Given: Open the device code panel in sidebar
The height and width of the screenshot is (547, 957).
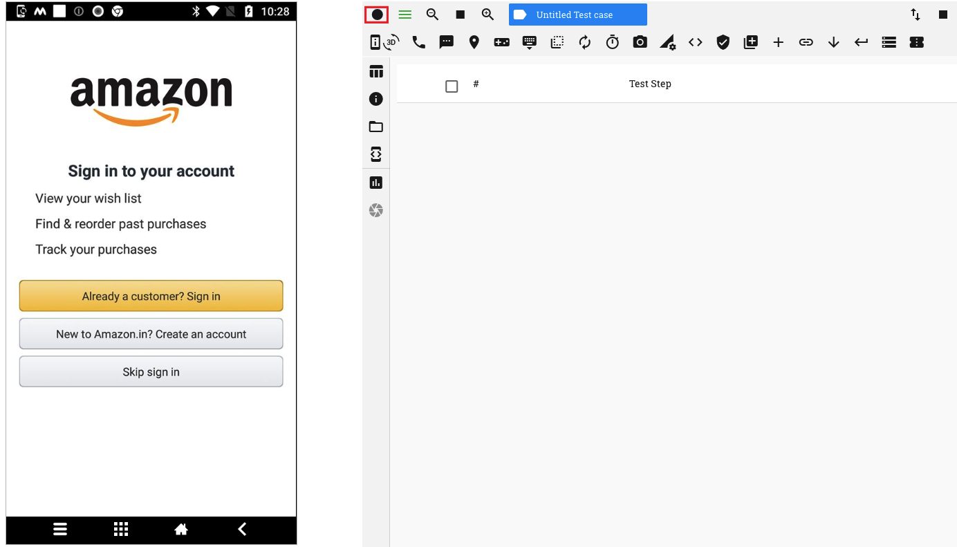Looking at the screenshot, I should pos(376,154).
